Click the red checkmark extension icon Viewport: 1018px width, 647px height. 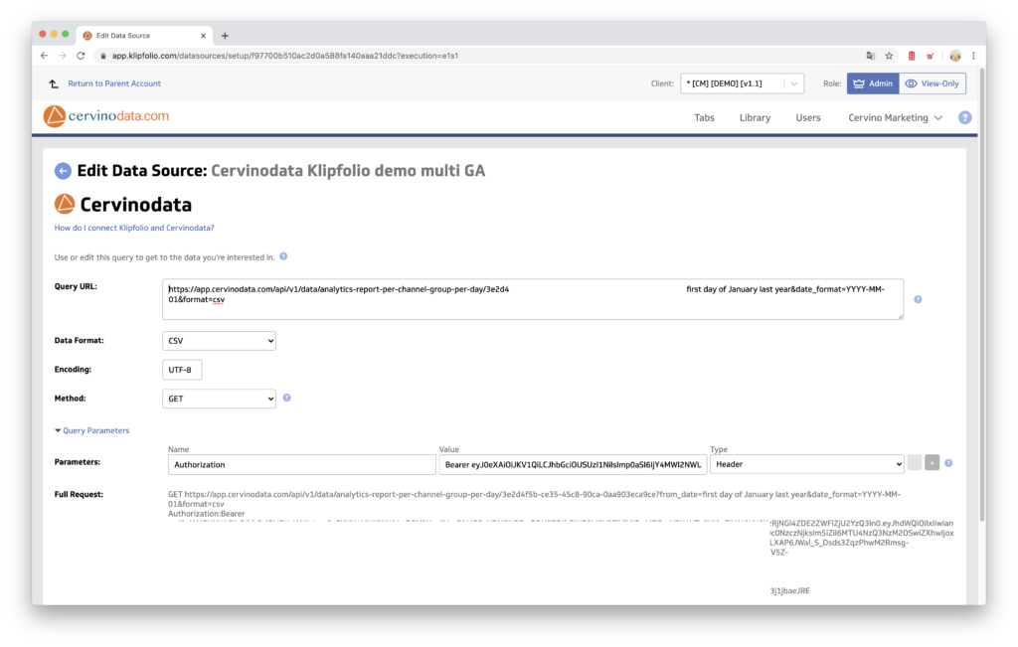[x=931, y=56]
